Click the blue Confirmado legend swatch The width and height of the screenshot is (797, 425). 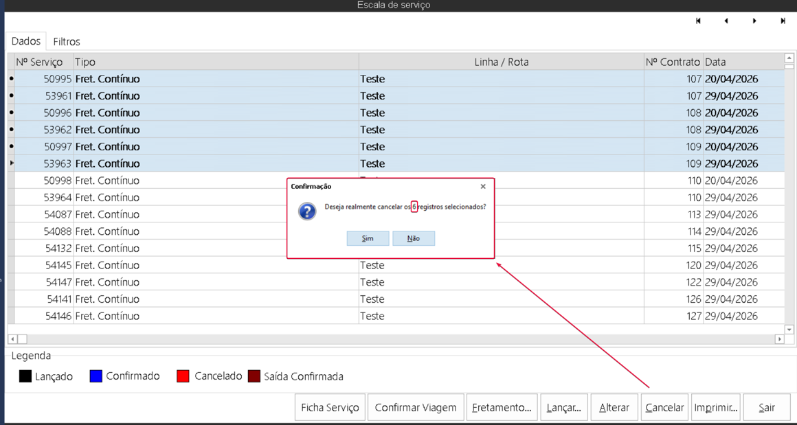96,376
